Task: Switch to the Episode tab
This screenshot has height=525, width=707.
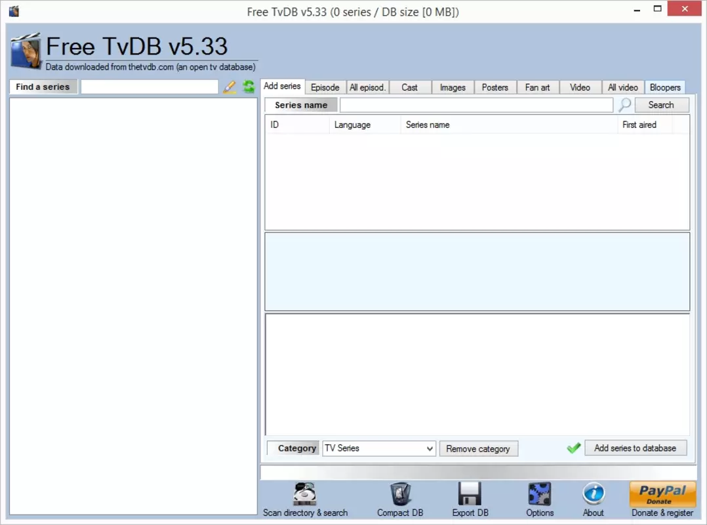Action: (325, 87)
